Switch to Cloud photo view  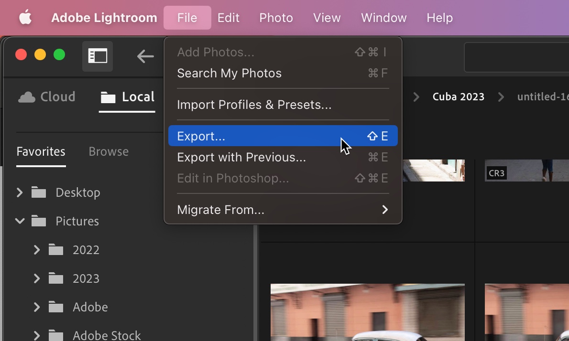click(x=46, y=96)
